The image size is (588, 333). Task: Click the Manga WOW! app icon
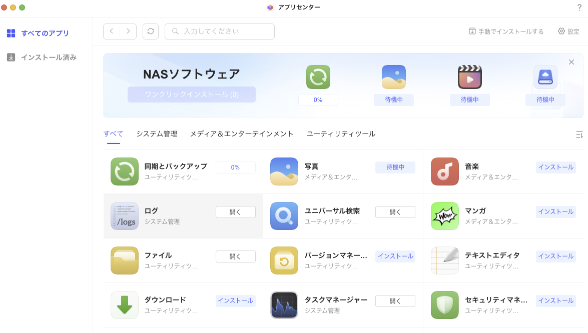[444, 216]
